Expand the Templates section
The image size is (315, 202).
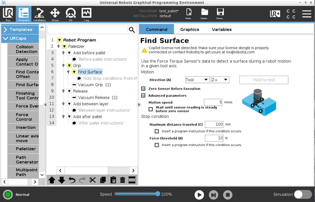[20, 30]
